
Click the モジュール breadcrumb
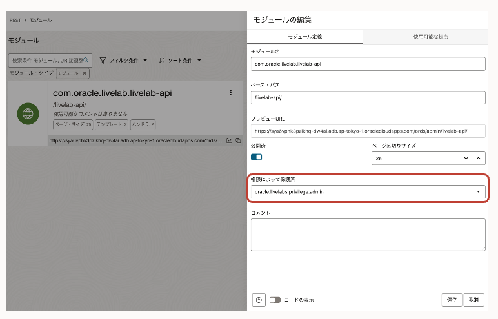coord(41,20)
